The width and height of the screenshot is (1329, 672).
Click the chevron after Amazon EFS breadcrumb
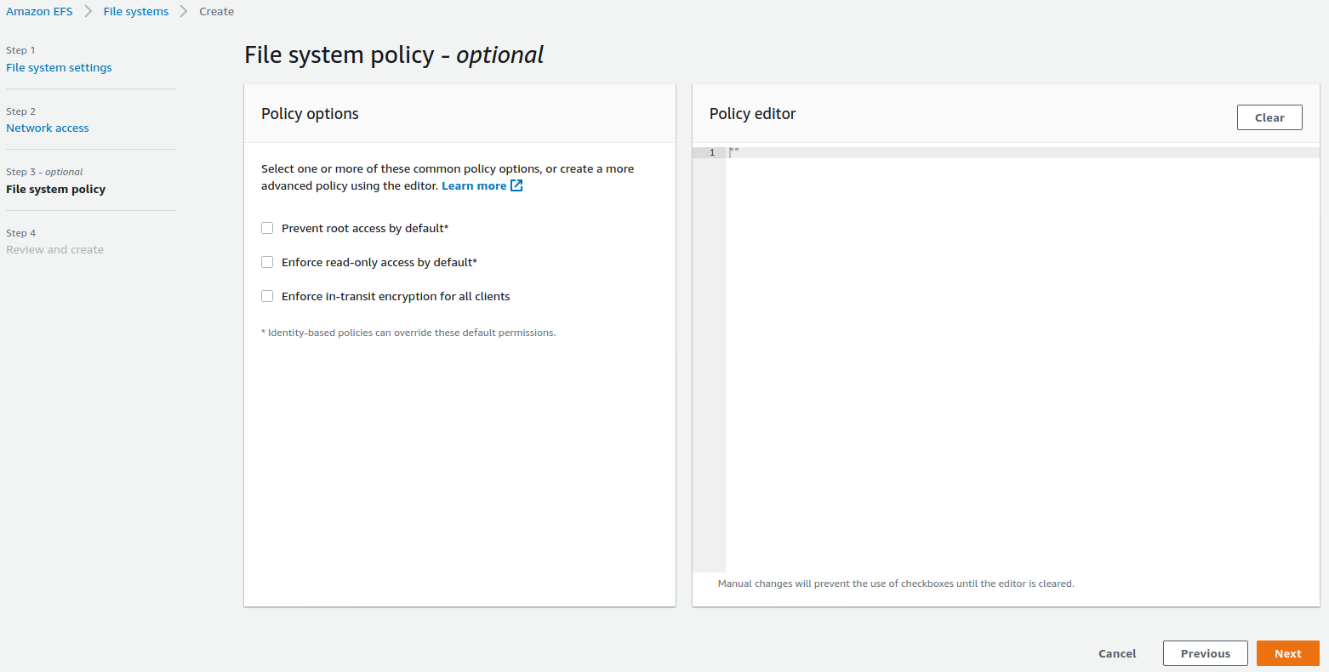coord(88,12)
